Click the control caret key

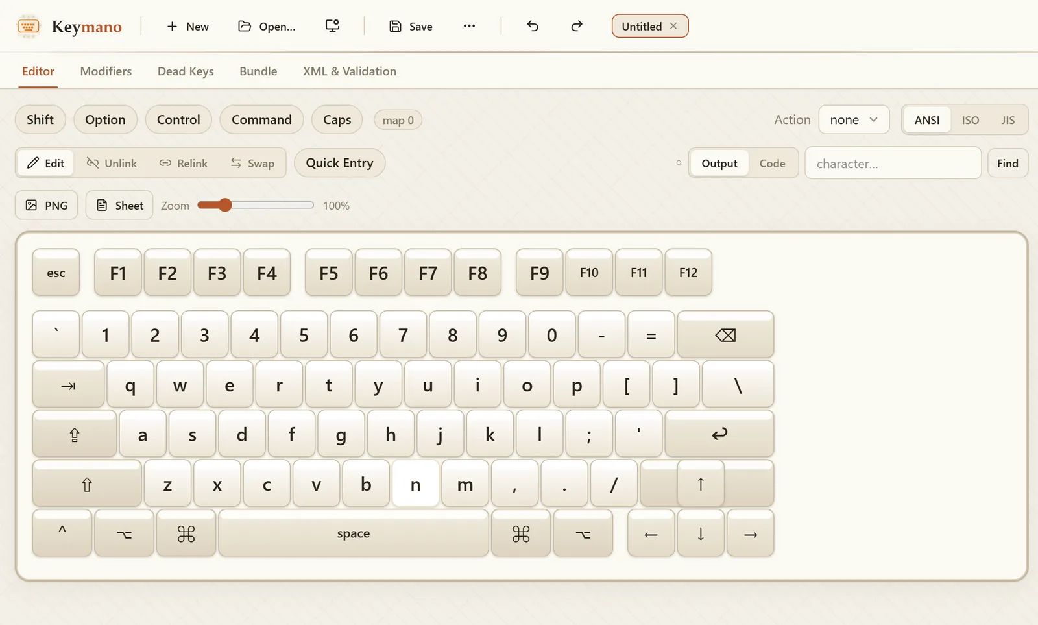point(62,533)
